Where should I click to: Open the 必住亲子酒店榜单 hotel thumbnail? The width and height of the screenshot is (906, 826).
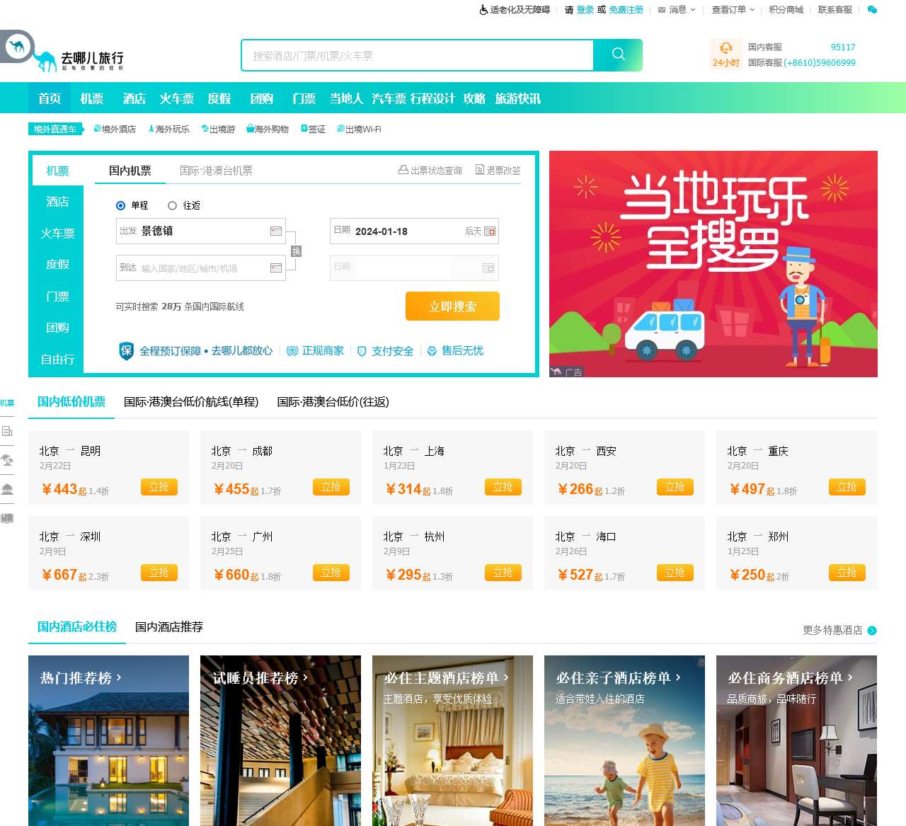pyautogui.click(x=624, y=740)
